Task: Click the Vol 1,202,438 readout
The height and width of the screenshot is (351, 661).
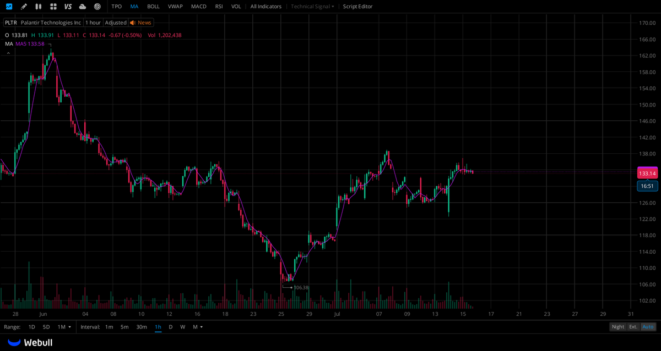Action: 165,35
